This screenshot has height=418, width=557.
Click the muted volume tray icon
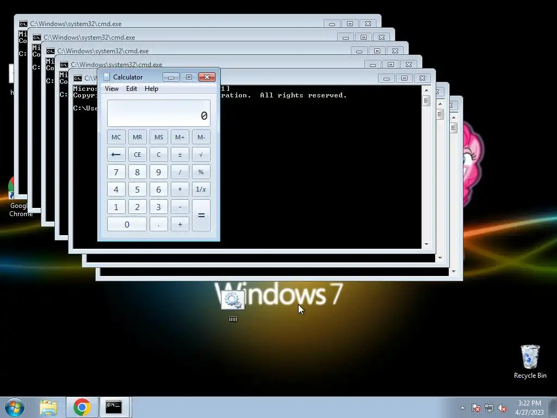(502, 408)
